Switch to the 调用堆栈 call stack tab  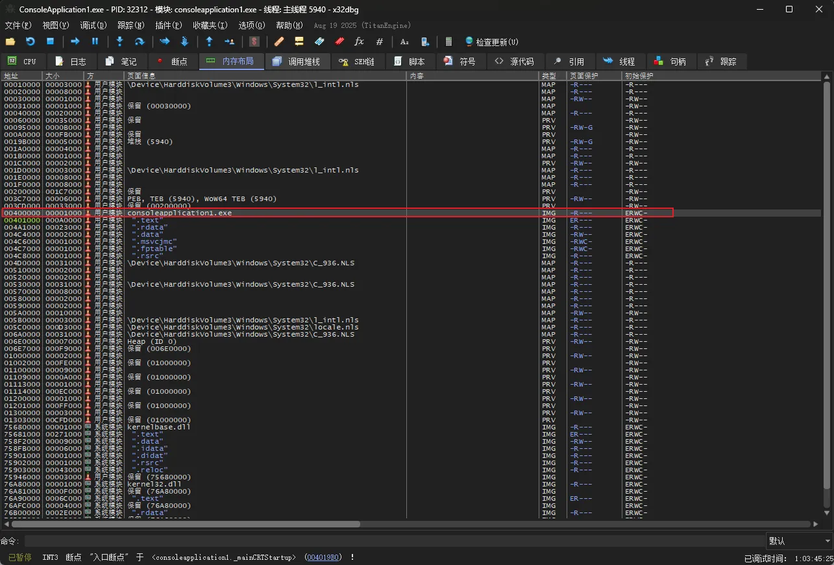297,61
